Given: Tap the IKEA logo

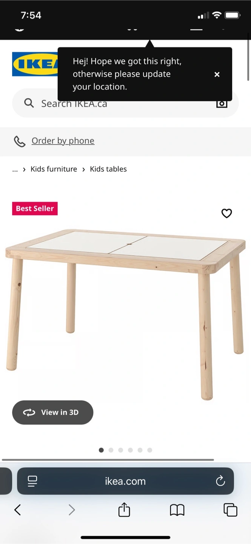Looking at the screenshot, I should click(x=35, y=64).
